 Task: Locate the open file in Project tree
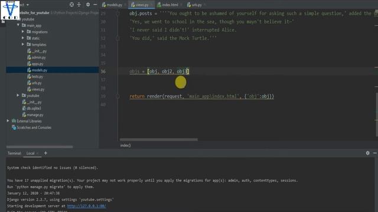71,5
